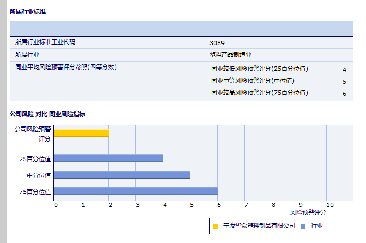Click the 同业中等风险预警评分(中位值) label
Image resolution: width=366 pixels, height=243 pixels.
(x=253, y=81)
